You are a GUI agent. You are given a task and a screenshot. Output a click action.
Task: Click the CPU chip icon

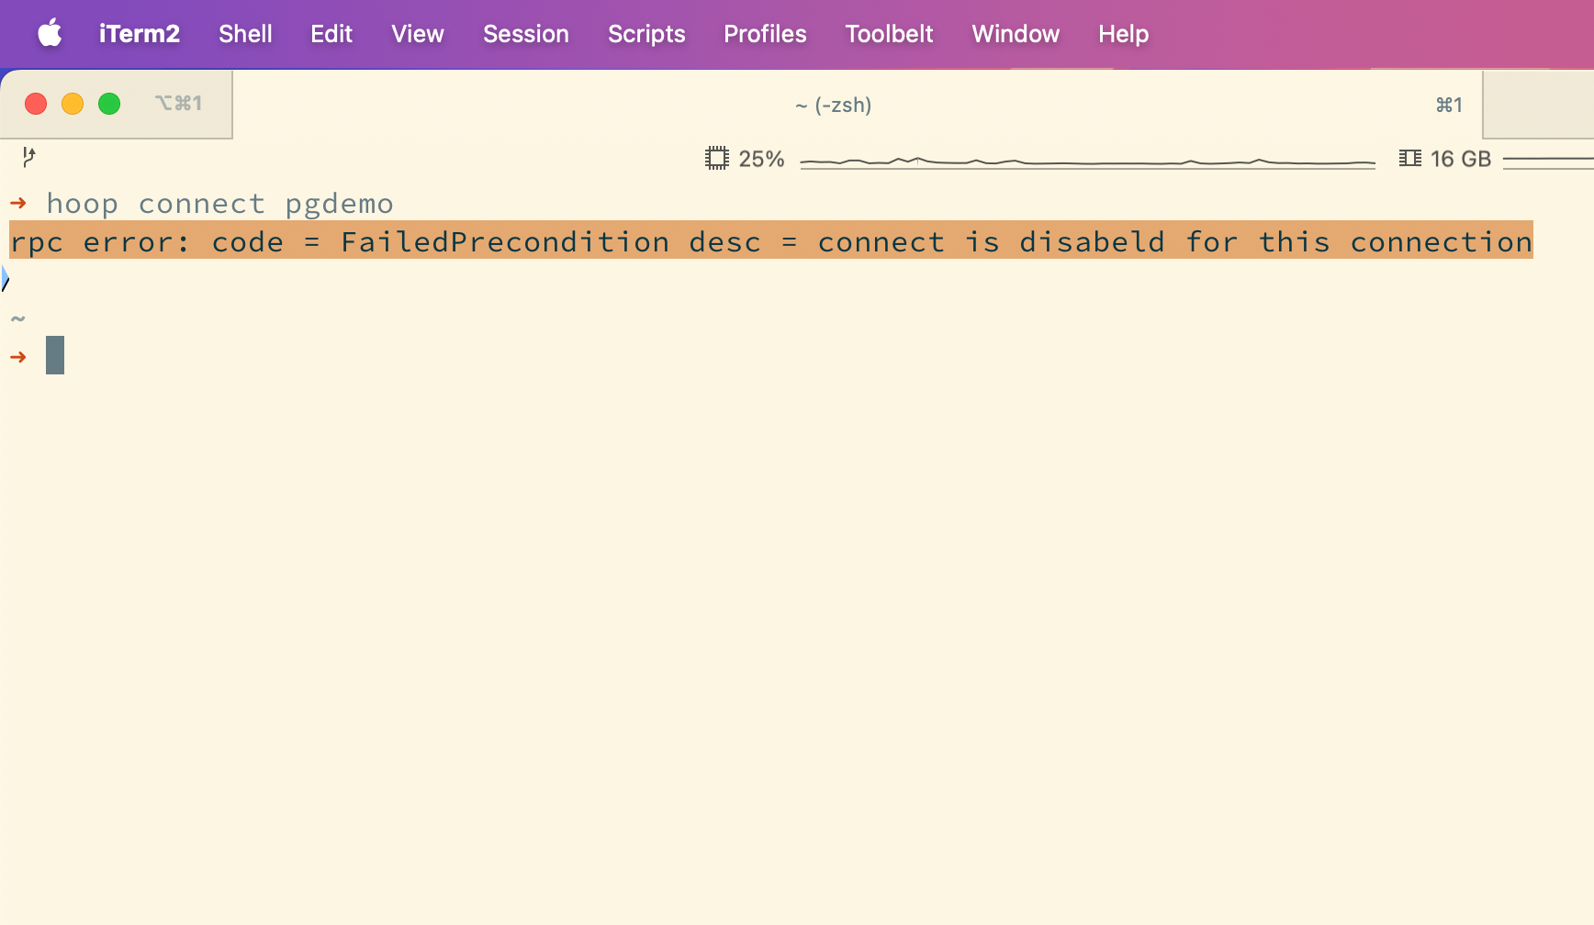point(716,159)
